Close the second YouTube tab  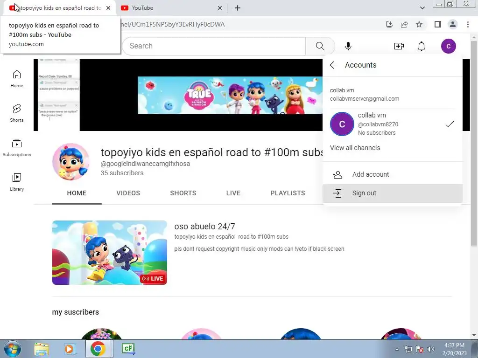[x=220, y=8]
